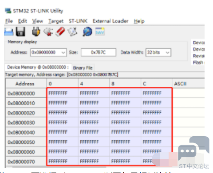Viewport: 213px width, 173px height.
Task: Select address cell 0x08000070
Action: pos(26,161)
